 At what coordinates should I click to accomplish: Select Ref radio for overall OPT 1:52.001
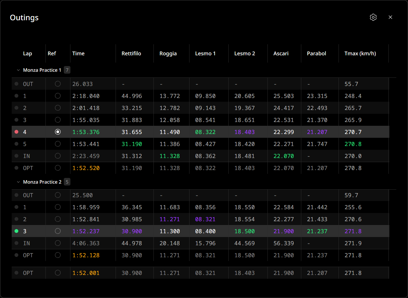click(58, 273)
